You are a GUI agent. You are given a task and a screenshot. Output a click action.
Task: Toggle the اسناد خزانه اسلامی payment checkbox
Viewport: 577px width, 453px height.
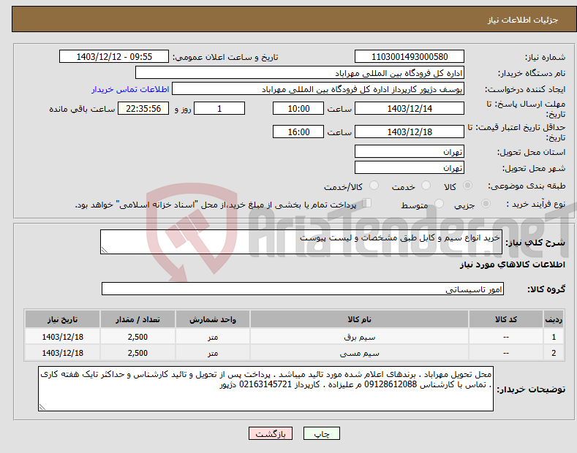(x=367, y=203)
